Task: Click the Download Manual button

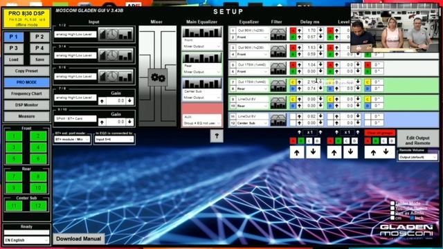Action: (78, 239)
